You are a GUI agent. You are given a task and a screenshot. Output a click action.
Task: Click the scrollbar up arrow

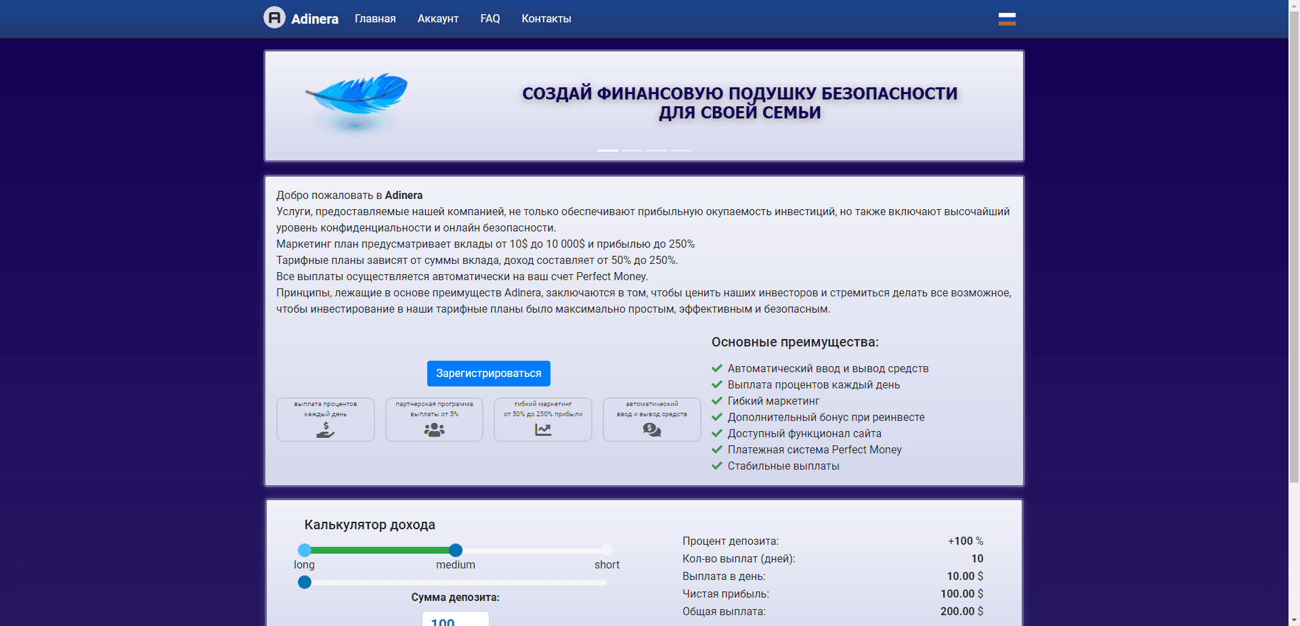pos(1294,6)
